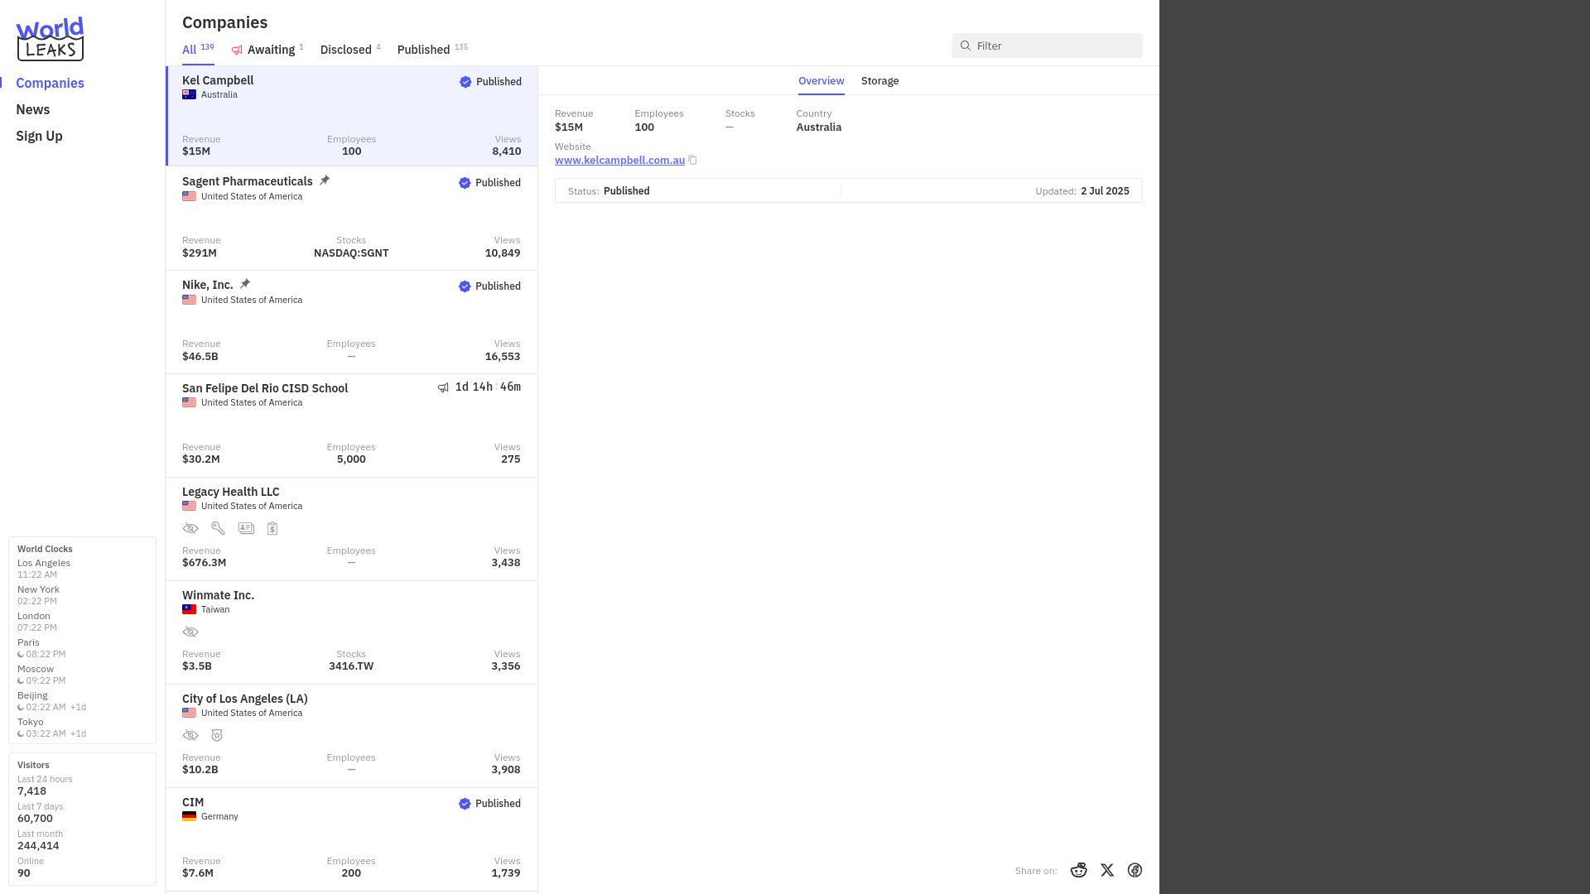Click hidden-eye icon under City of Los Angeles
Screen dimensions: 1590x894
tap(190, 735)
